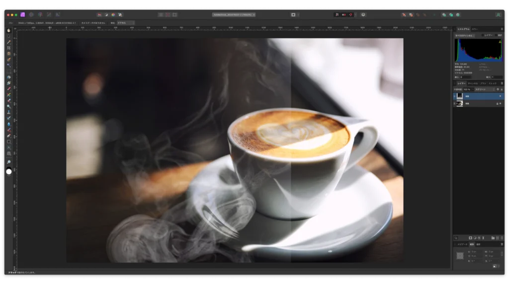This screenshot has width=509, height=286.
Task: Enable the レイヤー checkbox in histogram panel
Action: (x=483, y=36)
